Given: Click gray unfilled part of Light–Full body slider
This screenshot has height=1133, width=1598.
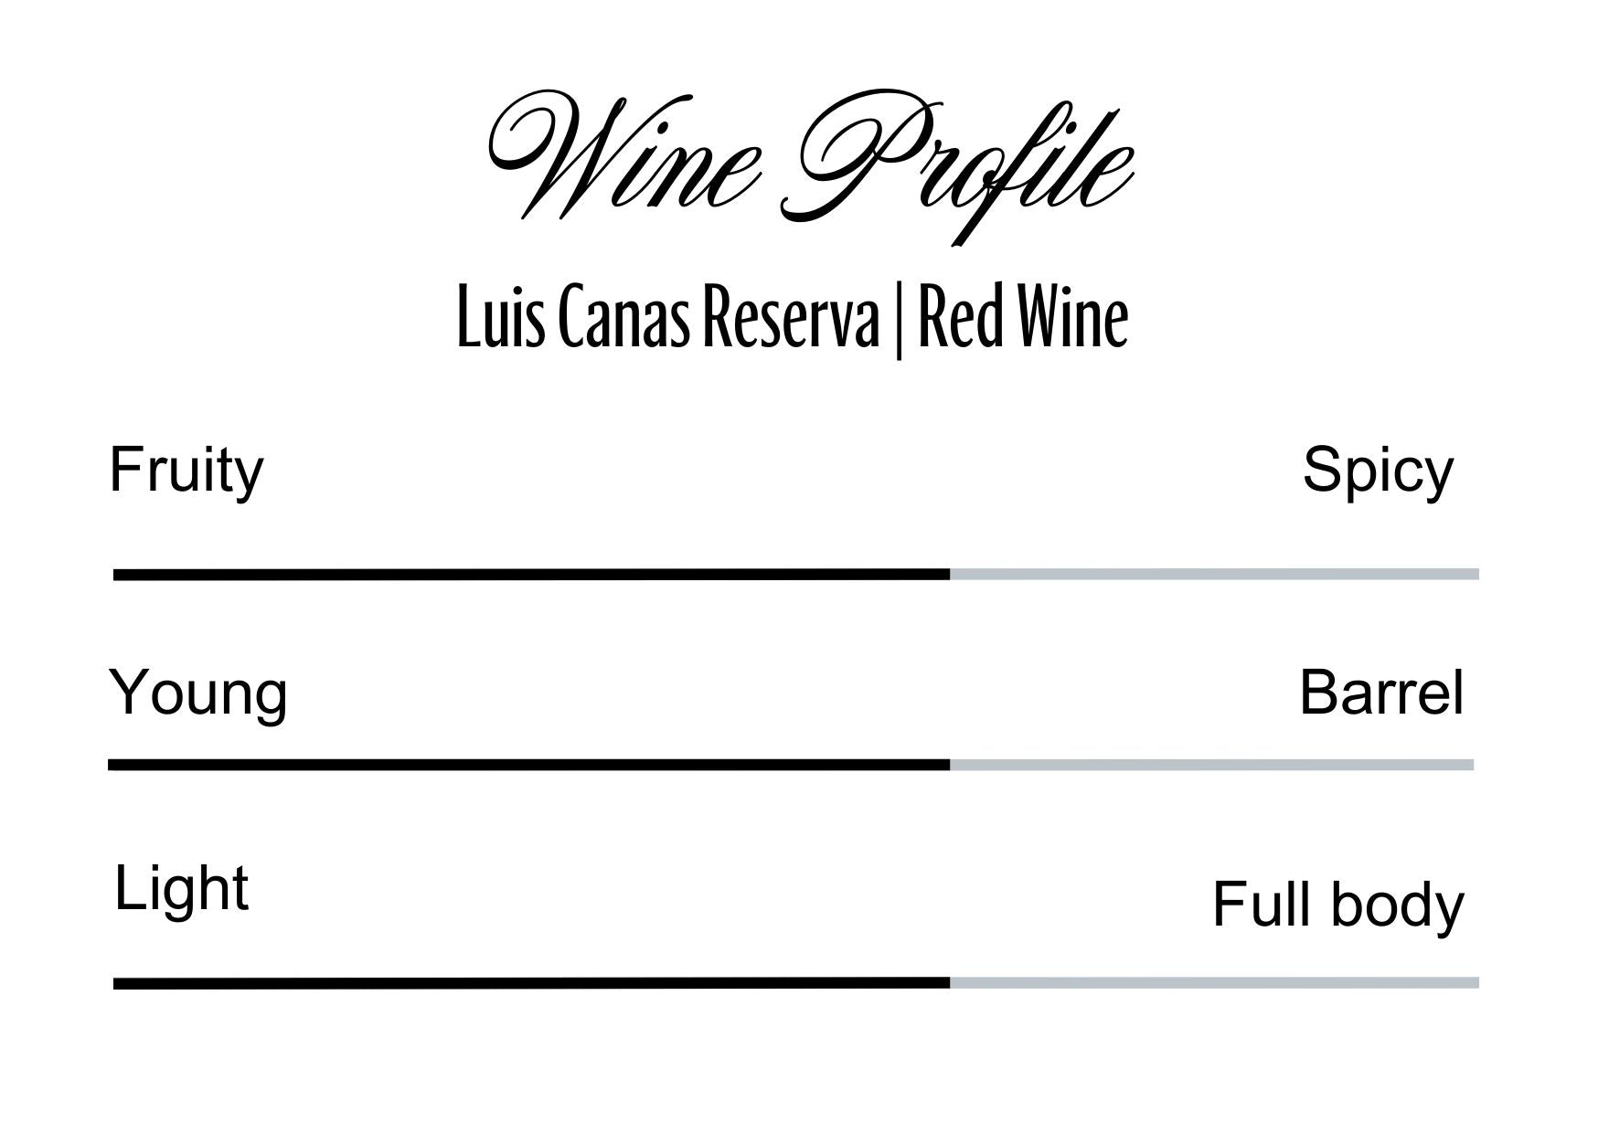Looking at the screenshot, I should coord(1214,983).
